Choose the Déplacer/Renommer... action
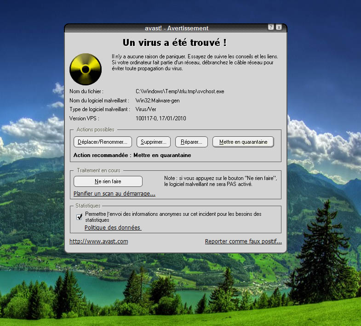Screen dimensions: 361x326 (x=103, y=142)
